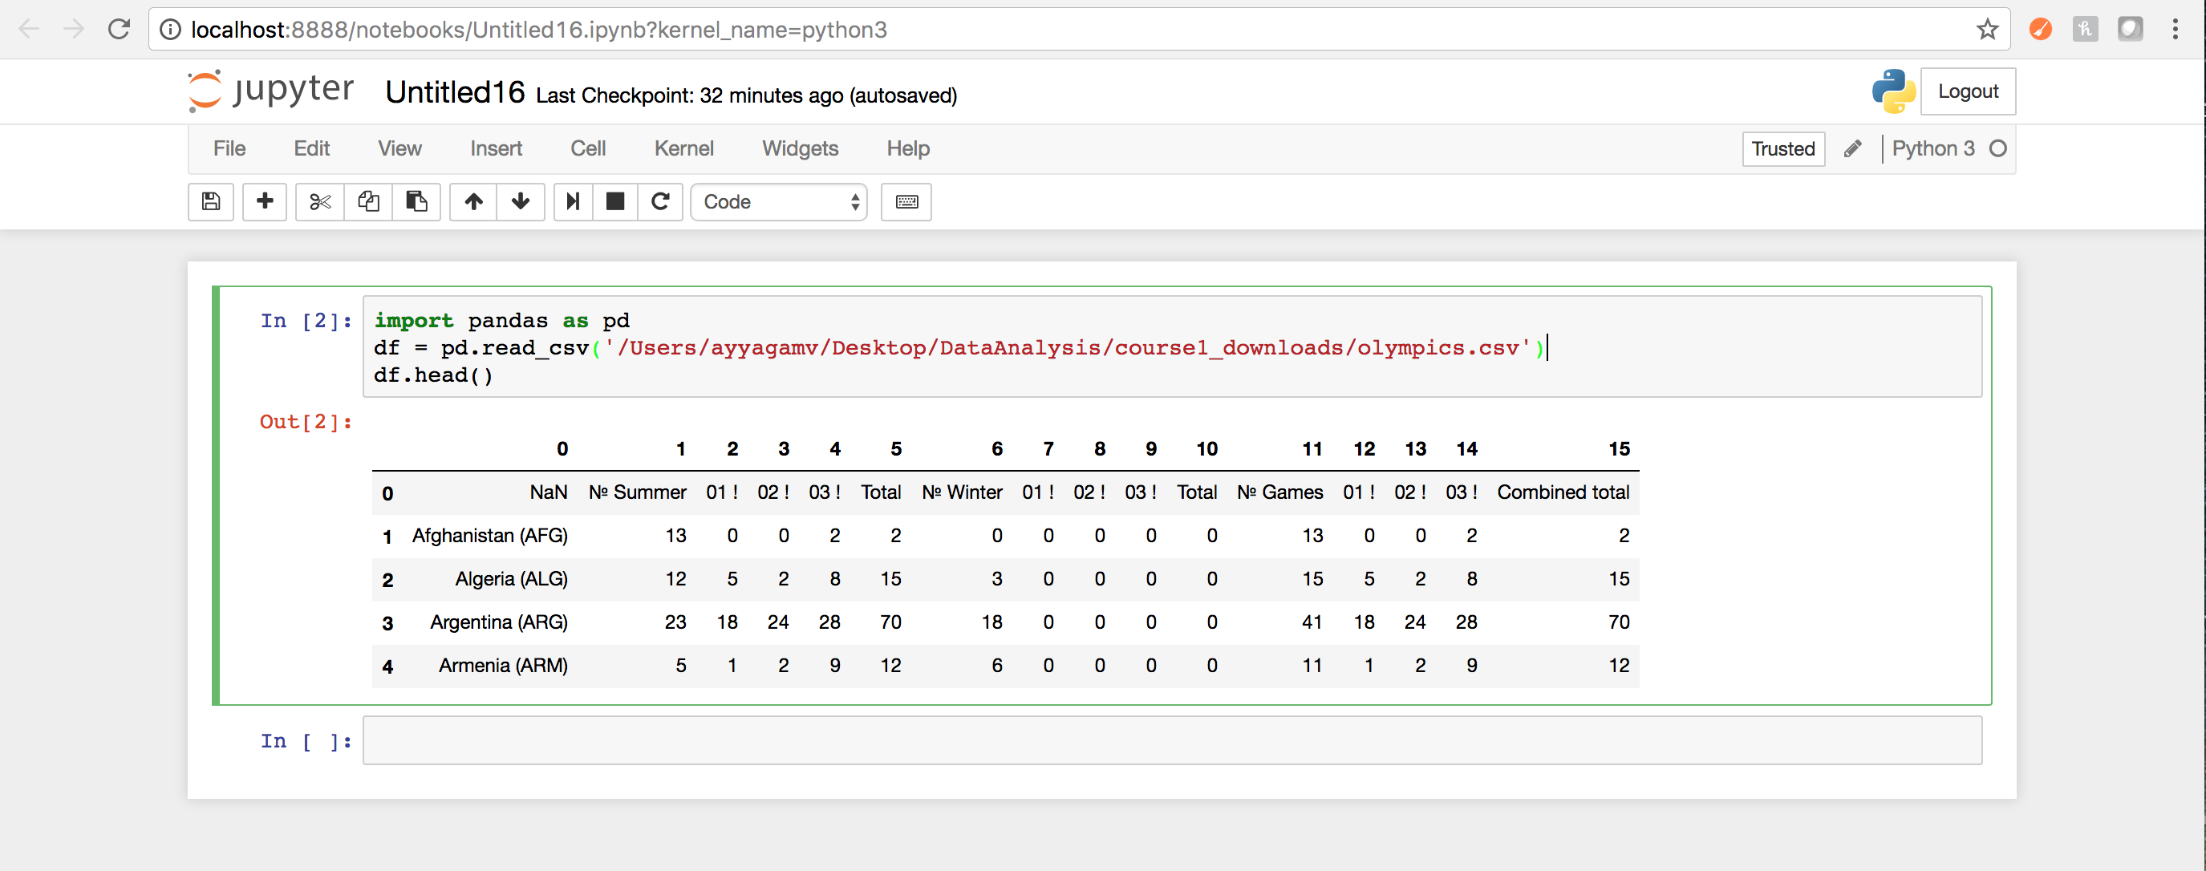The image size is (2206, 871).
Task: View site information icon in address bar
Action: click(170, 30)
